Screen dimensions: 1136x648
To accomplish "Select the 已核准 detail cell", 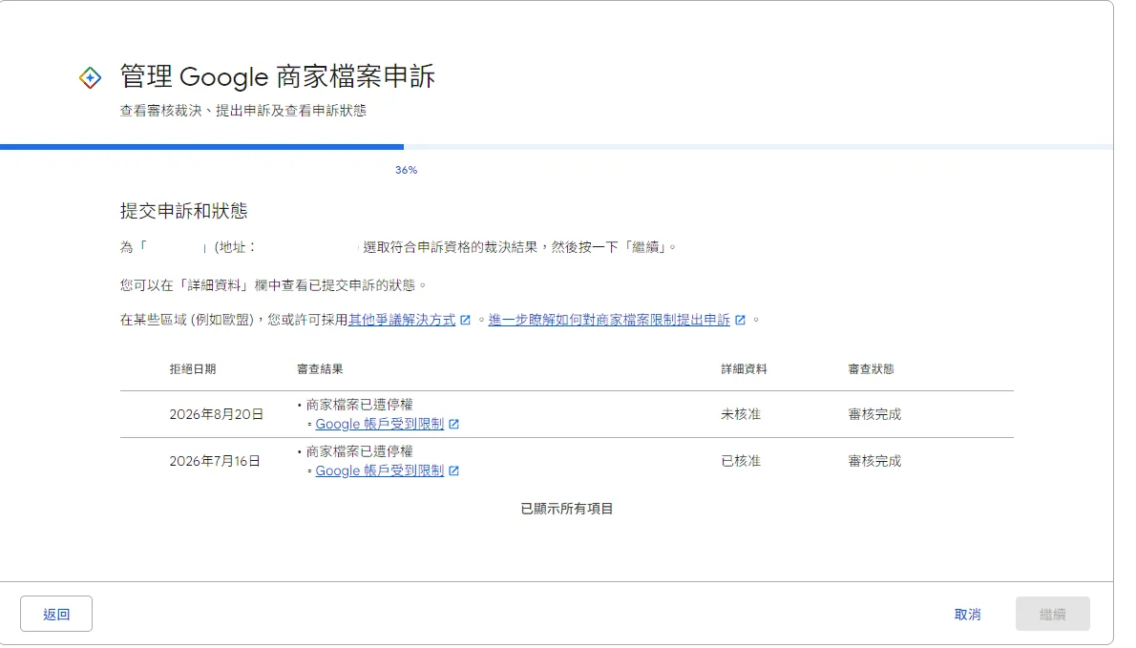I will click(741, 461).
